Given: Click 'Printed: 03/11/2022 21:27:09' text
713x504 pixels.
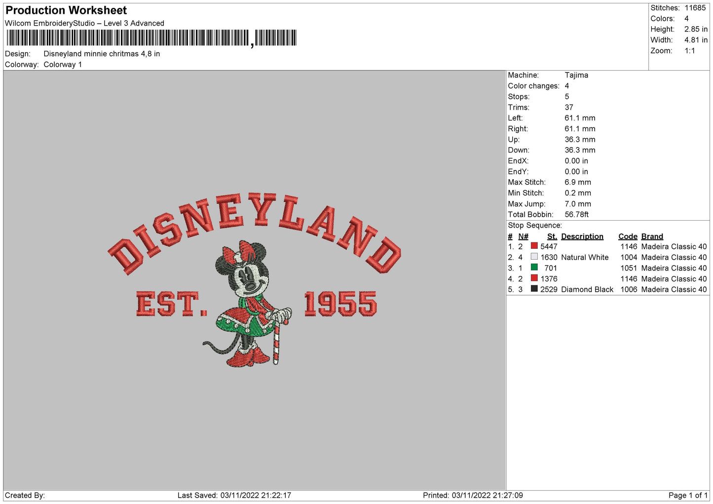Looking at the screenshot, I should (x=473, y=495).
